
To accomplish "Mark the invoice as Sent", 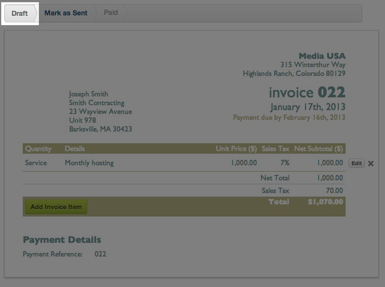I will click(66, 13).
